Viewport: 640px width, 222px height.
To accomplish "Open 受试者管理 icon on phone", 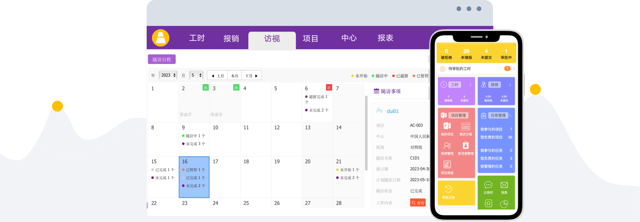I will (466, 145).
